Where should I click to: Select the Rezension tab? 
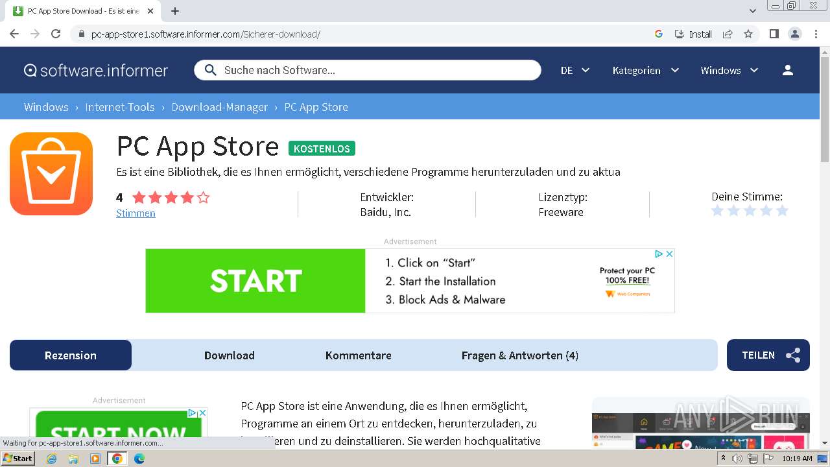click(71, 355)
